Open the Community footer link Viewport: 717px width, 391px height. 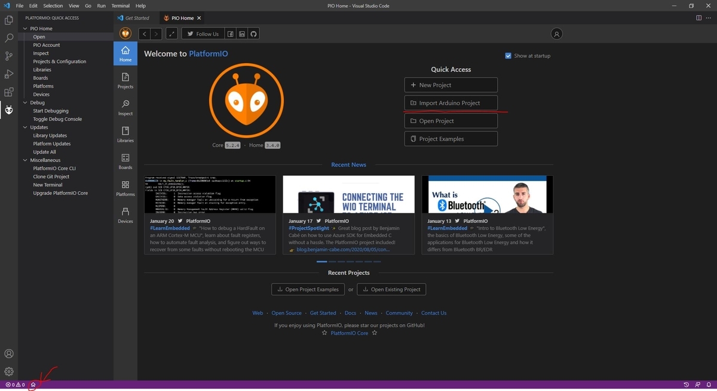pyautogui.click(x=399, y=313)
